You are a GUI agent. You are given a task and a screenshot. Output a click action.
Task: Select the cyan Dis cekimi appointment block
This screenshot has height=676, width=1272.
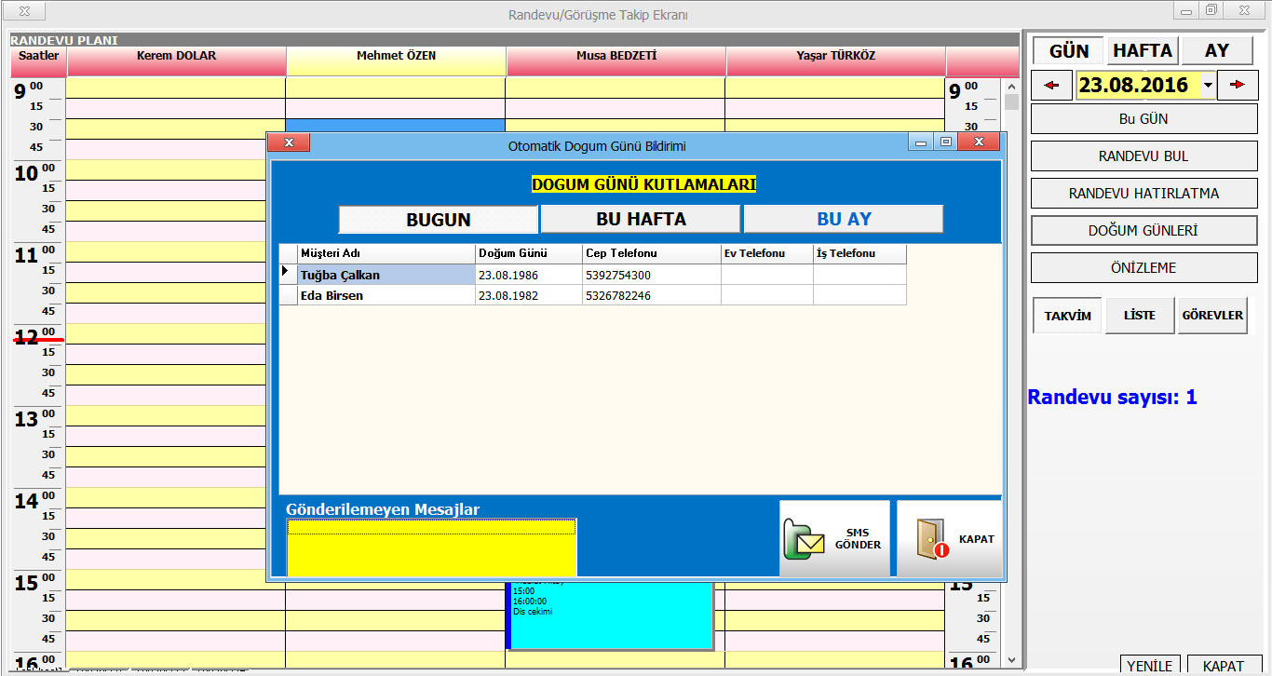click(x=611, y=615)
